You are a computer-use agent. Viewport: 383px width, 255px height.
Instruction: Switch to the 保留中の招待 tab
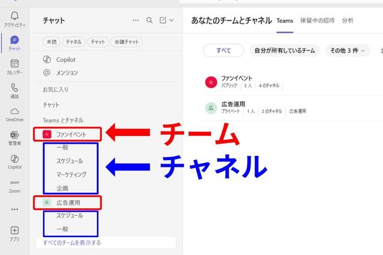tap(317, 20)
